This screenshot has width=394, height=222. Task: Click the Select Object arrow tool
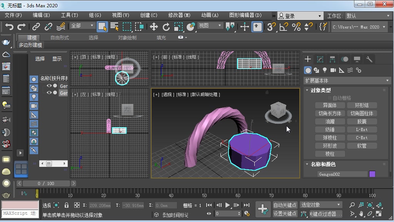click(x=102, y=26)
